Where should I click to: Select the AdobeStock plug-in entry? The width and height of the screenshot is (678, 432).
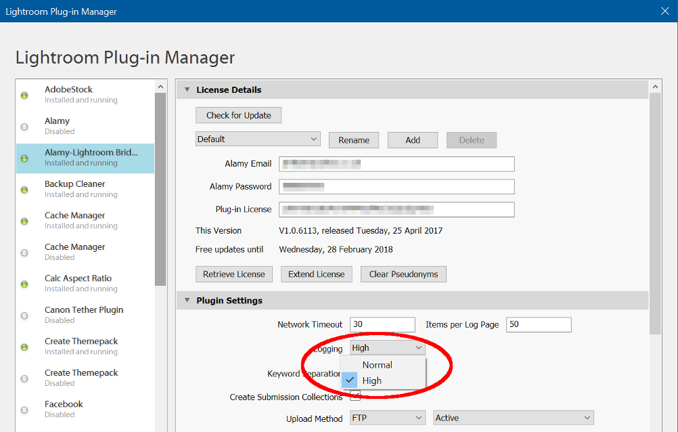coord(85,95)
